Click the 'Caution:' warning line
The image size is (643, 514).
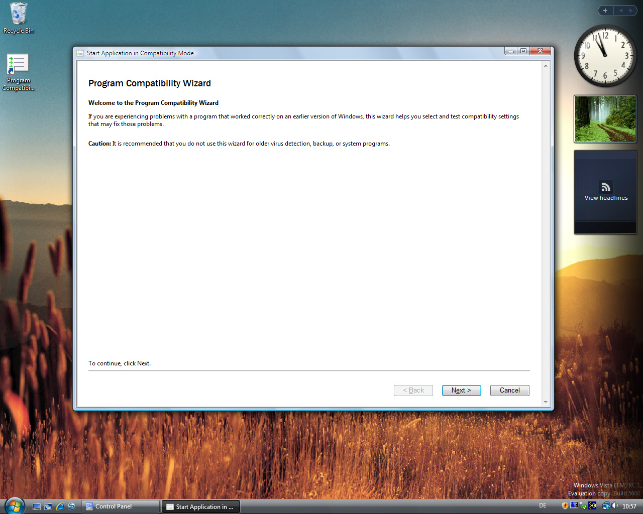[x=239, y=144]
